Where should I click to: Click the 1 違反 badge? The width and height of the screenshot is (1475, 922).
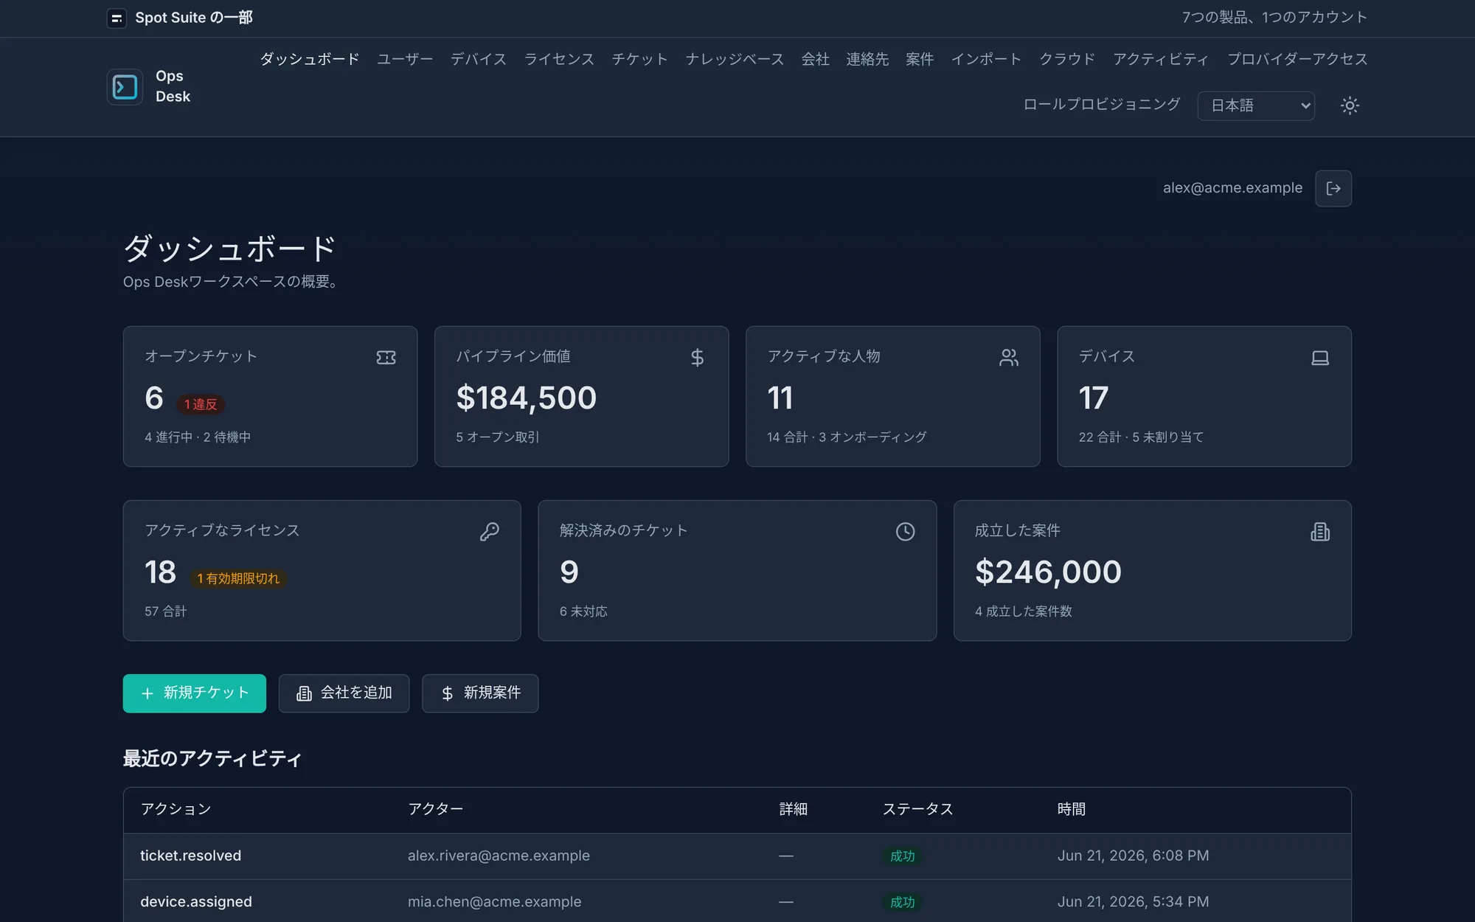pos(201,404)
